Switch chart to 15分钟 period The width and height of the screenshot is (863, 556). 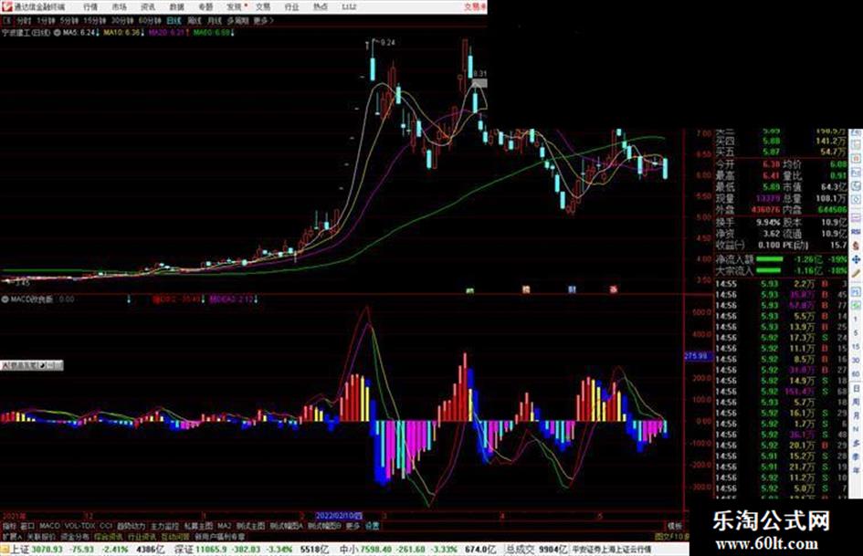point(95,20)
